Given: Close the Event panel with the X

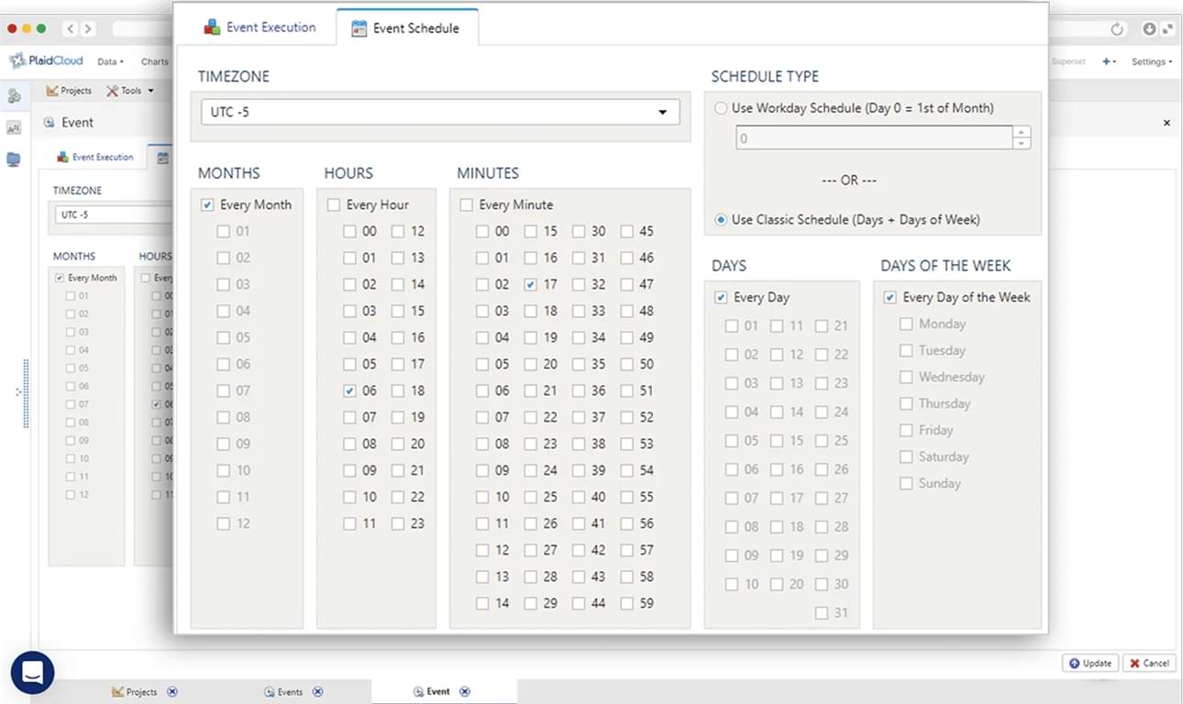Looking at the screenshot, I should [x=1167, y=123].
